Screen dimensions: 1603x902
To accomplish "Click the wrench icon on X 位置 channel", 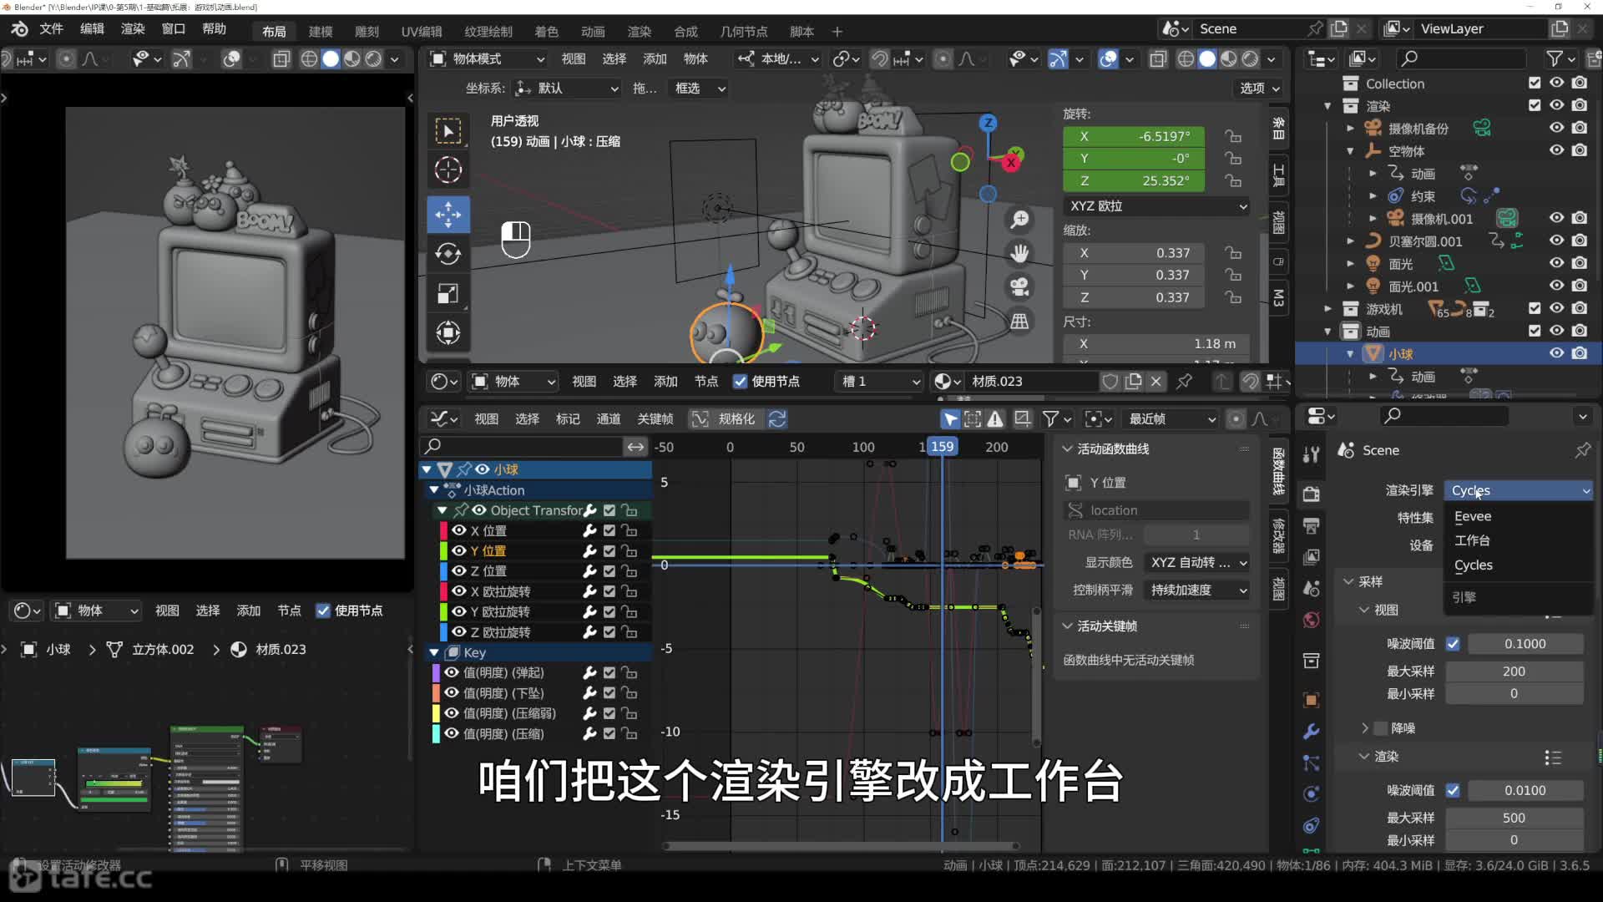I will 589,530.
